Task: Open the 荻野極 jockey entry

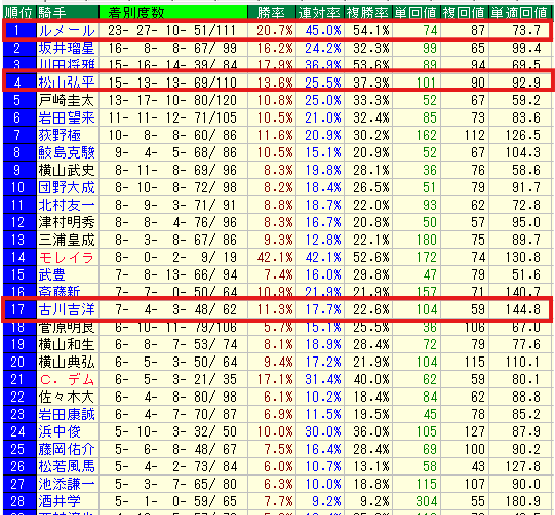Action: (x=60, y=135)
